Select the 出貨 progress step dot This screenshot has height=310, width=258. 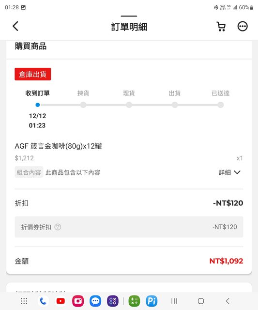point(175,105)
